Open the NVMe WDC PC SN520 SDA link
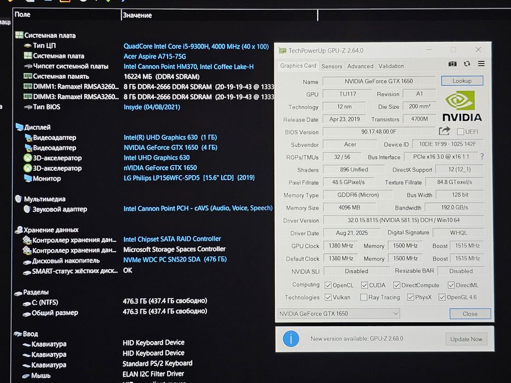This screenshot has width=511, height=383. (x=175, y=259)
